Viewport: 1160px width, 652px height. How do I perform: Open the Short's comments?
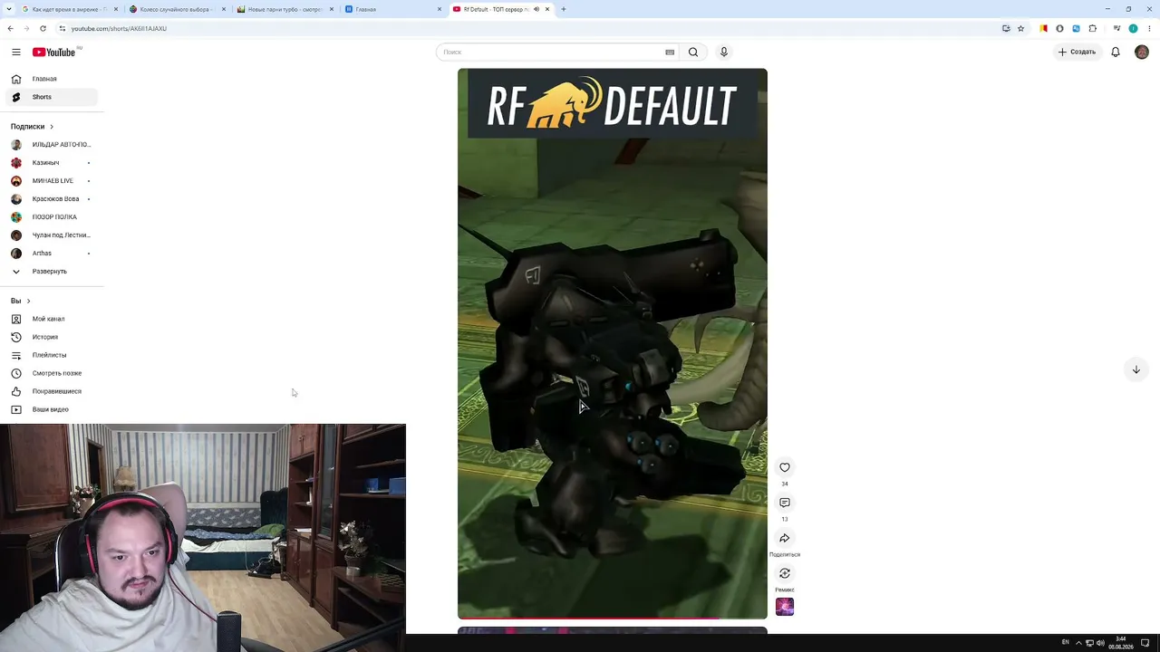click(x=785, y=503)
